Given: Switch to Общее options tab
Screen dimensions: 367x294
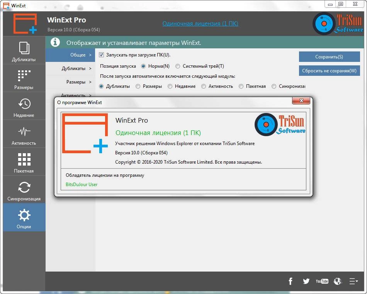Looking at the screenshot, I should (x=70, y=55).
